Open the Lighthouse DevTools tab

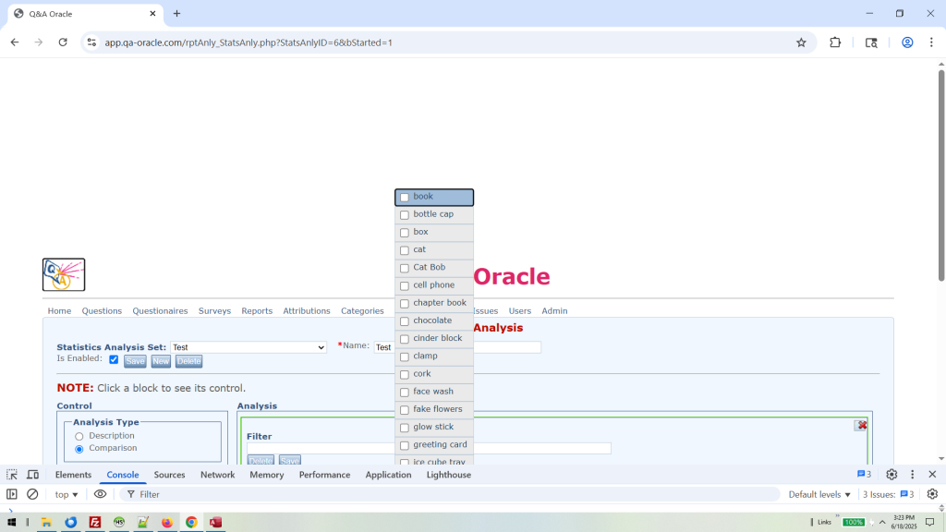(x=449, y=475)
